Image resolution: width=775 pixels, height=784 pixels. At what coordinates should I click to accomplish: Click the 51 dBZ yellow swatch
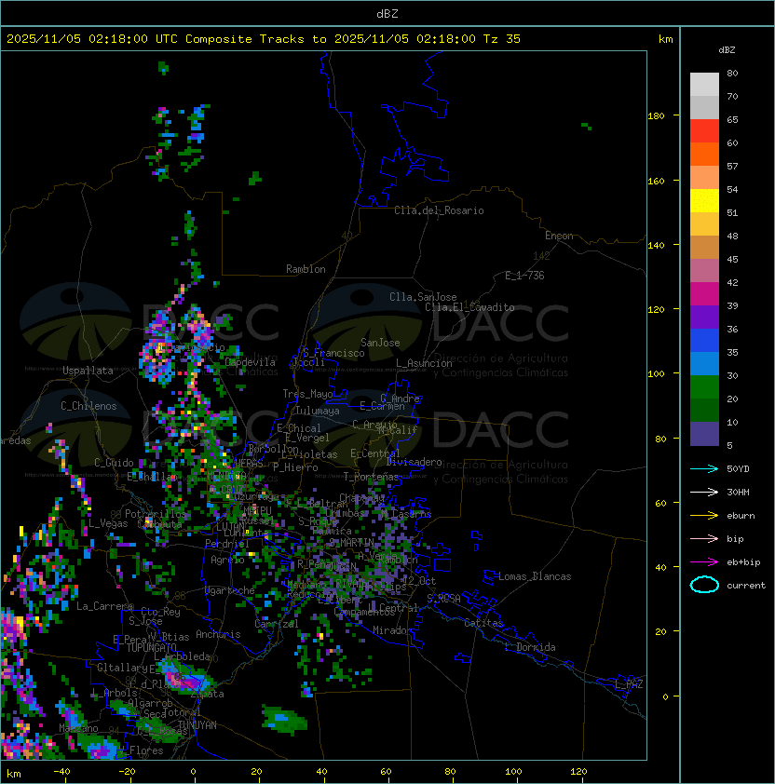[x=704, y=201]
